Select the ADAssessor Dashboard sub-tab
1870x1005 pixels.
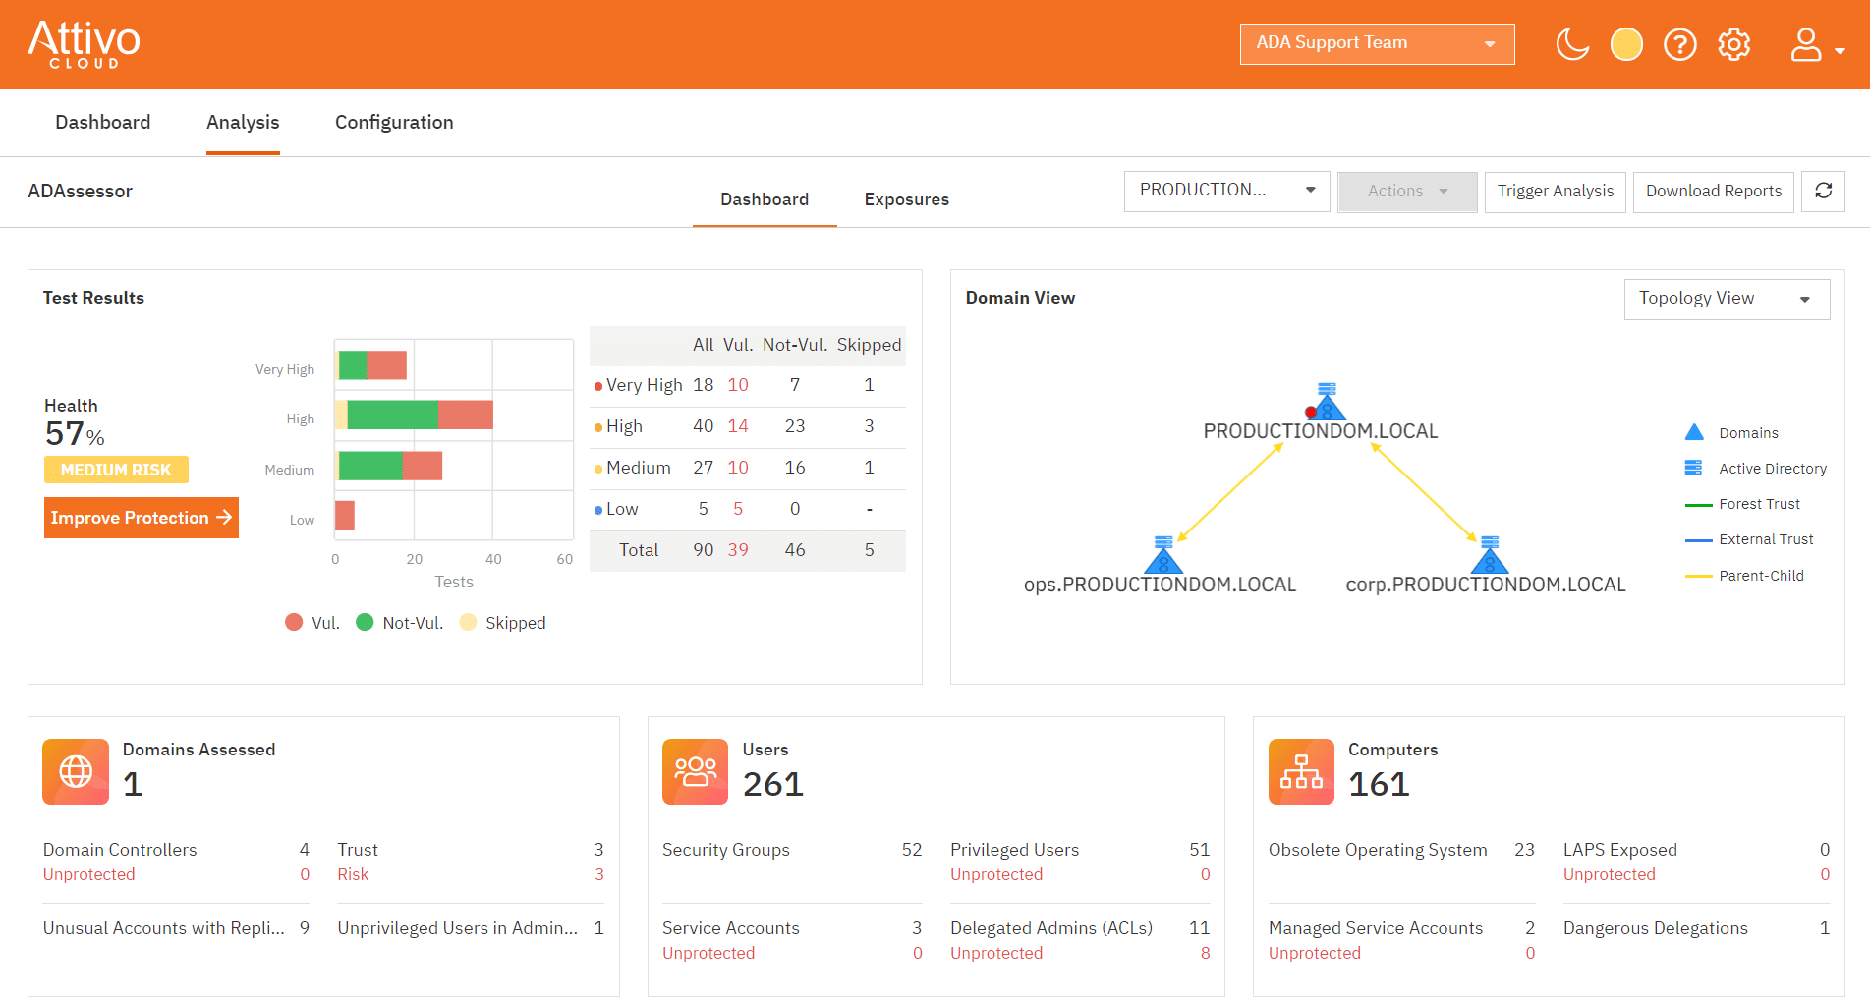[765, 199]
